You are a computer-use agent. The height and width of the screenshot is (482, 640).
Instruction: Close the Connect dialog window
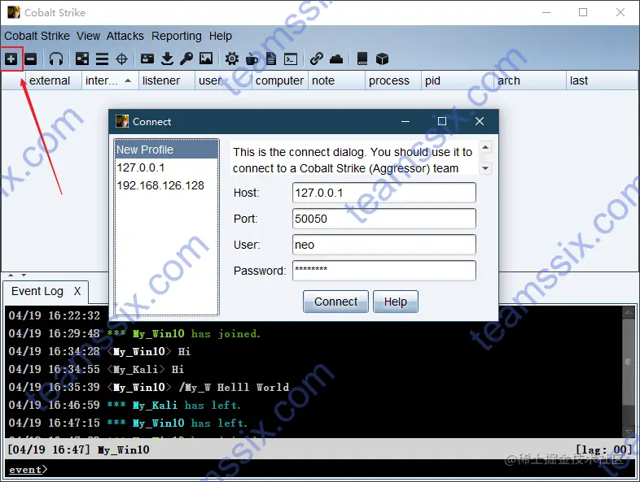pyautogui.click(x=480, y=121)
